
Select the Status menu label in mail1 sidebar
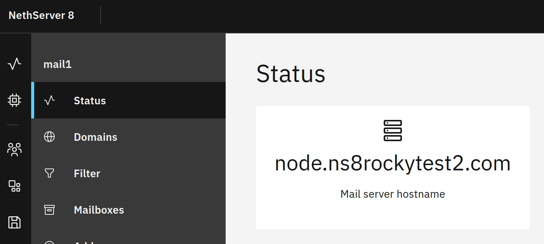pyautogui.click(x=90, y=101)
